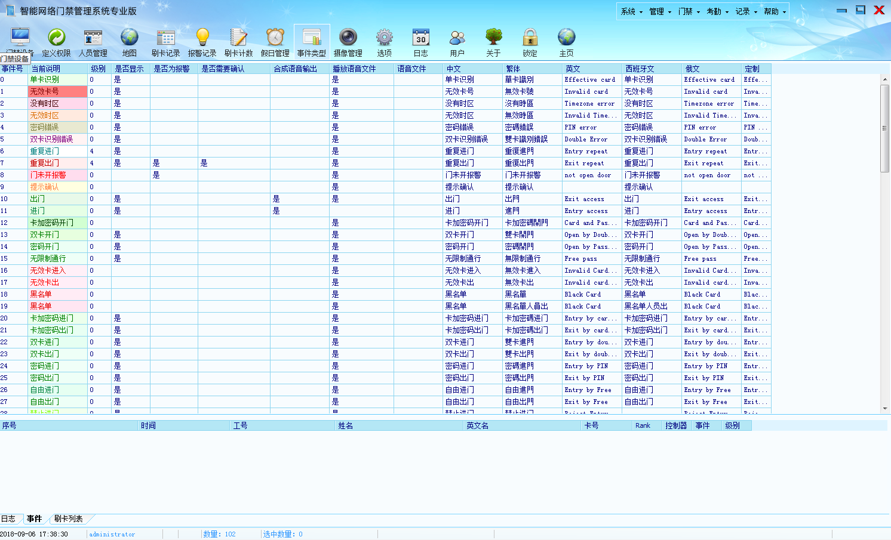This screenshot has height=540, width=891.
Task: Click the 播放语音文件 column header
Action: tap(361, 69)
